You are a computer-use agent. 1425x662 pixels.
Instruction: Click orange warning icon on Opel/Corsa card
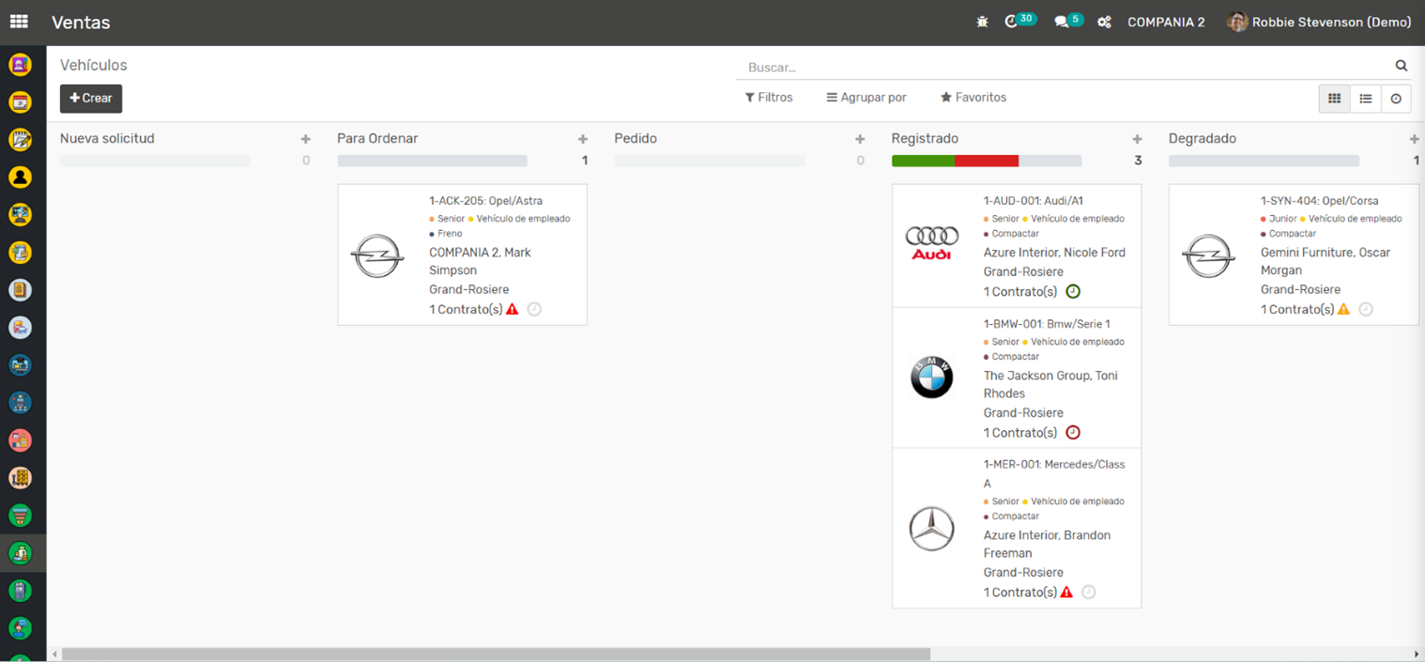(1343, 309)
